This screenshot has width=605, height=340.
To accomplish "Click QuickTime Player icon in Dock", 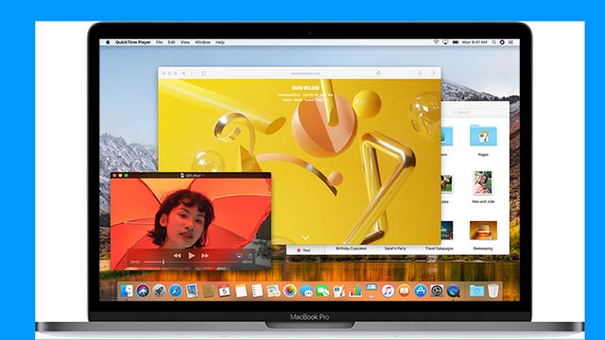I will pos(454,291).
